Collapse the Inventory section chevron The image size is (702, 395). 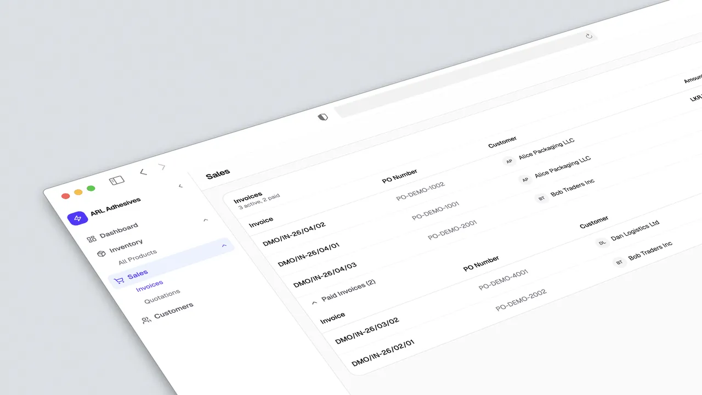tap(206, 220)
